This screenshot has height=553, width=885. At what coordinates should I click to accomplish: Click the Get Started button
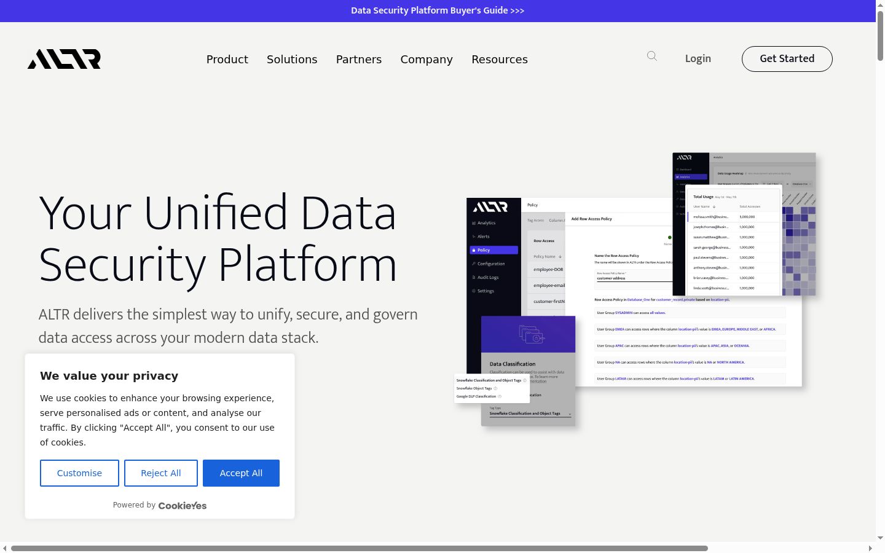tap(787, 59)
